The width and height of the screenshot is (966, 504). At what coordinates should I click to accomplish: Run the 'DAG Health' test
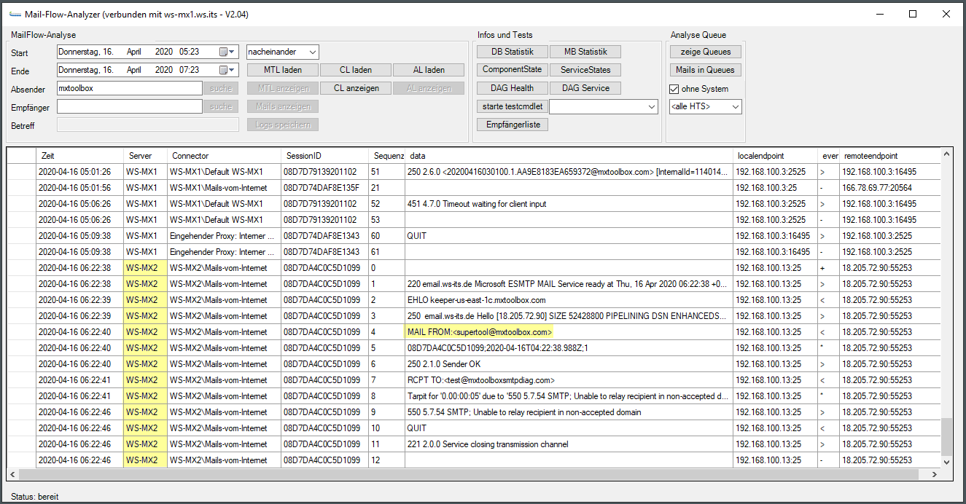pyautogui.click(x=513, y=88)
